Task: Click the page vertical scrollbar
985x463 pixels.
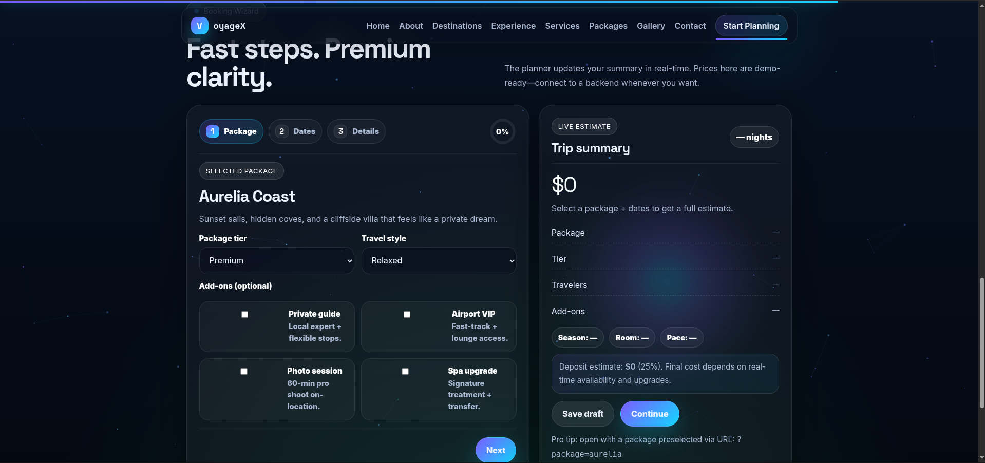Action: (x=981, y=343)
